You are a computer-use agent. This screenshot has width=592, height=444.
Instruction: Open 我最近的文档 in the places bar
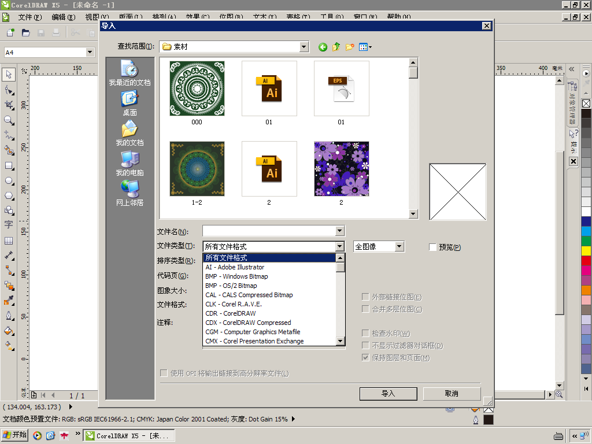tap(129, 73)
